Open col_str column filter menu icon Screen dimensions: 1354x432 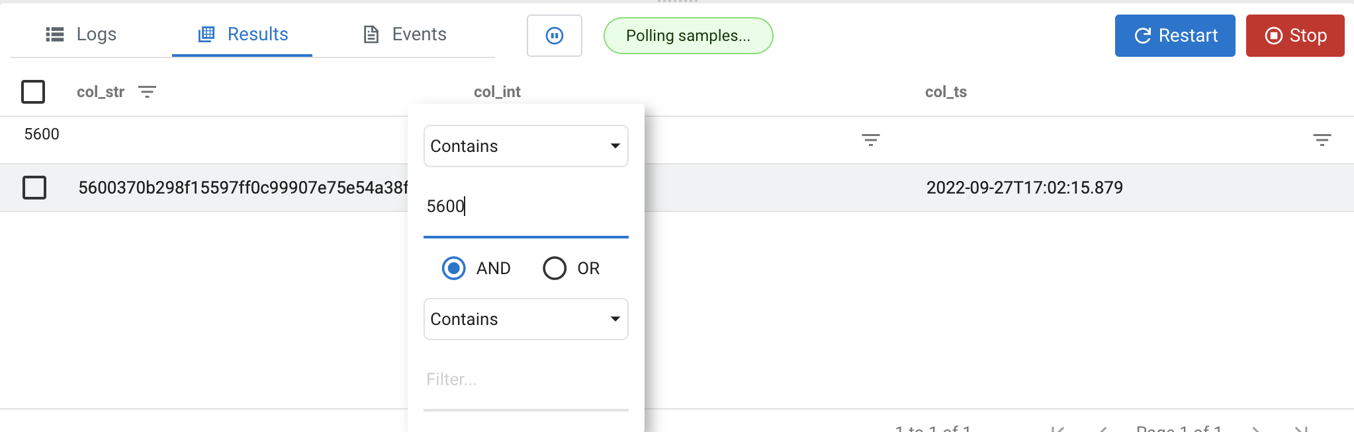click(x=147, y=92)
